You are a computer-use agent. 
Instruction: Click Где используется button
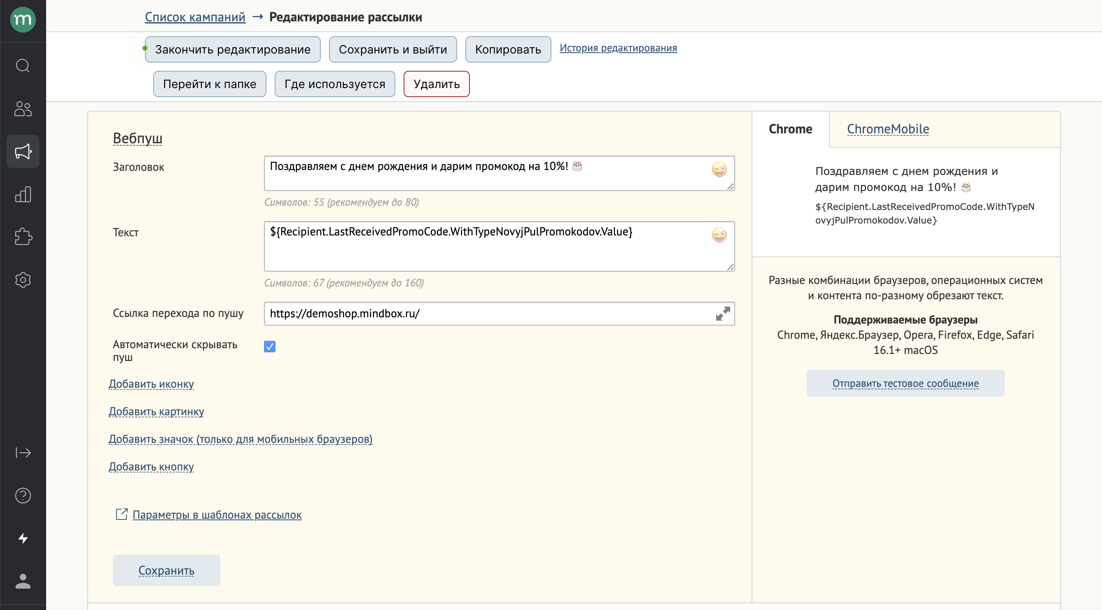coord(334,84)
